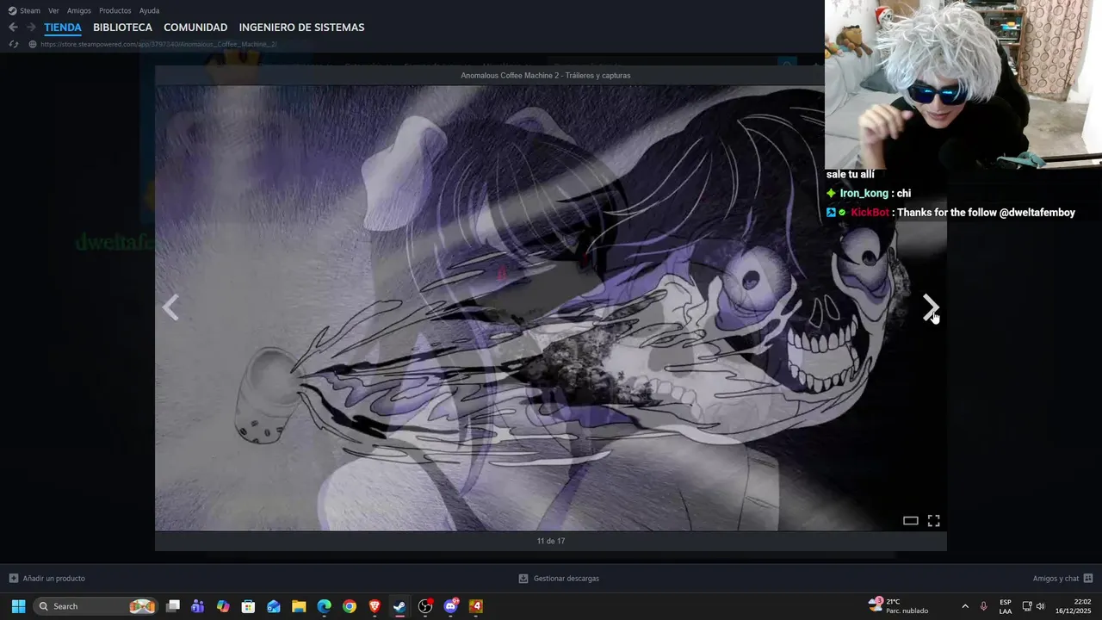Click the forward navigation arrow
The height and width of the screenshot is (620, 1102).
[31, 28]
